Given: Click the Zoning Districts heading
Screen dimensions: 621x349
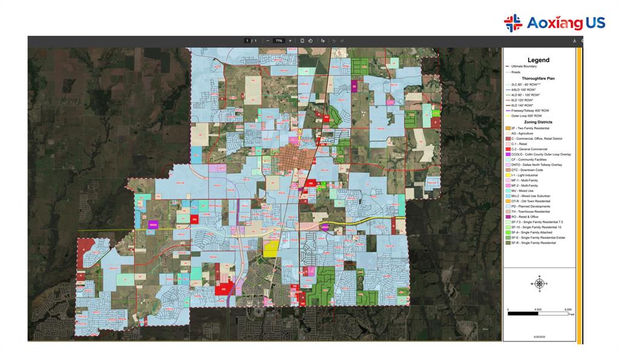Looking at the screenshot, I should [539, 122].
